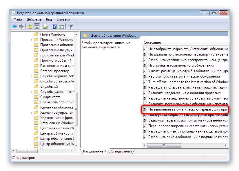Open the Вид menu

click(x=49, y=19)
